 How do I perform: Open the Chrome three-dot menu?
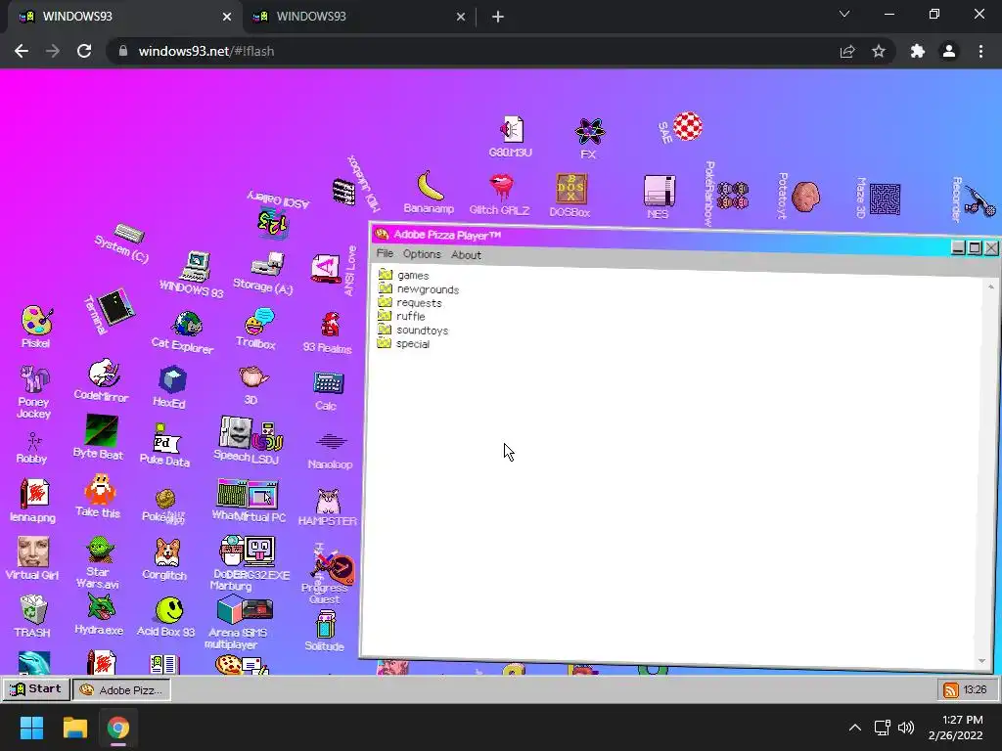(980, 51)
